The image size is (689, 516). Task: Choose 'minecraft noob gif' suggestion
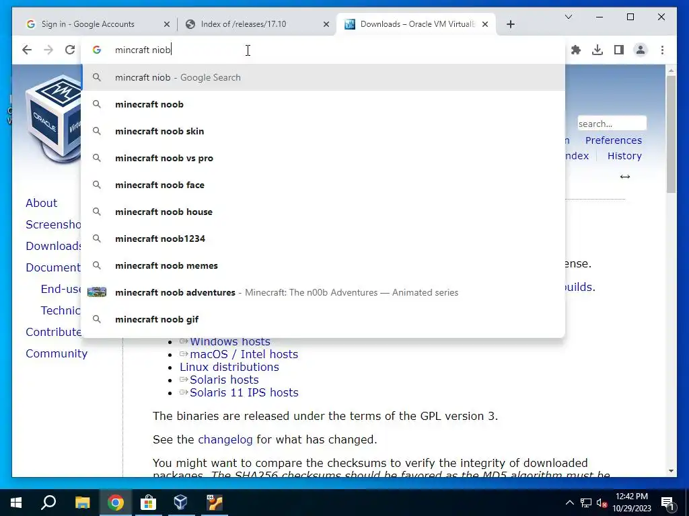(x=323, y=319)
